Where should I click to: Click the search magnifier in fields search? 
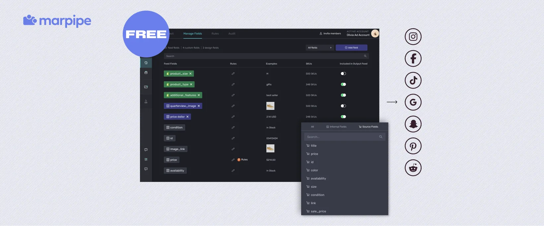point(365,56)
